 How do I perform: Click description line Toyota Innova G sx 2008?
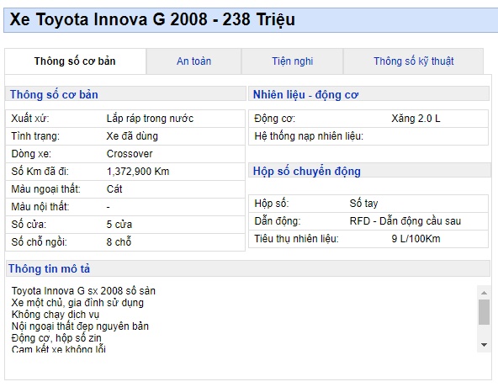tap(83, 291)
